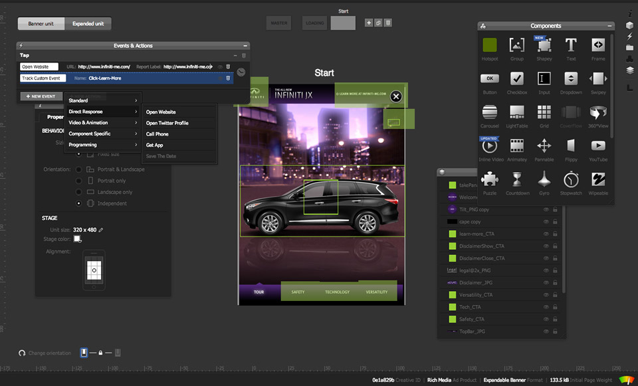Expand the Standard actions submenu

pyautogui.click(x=102, y=100)
